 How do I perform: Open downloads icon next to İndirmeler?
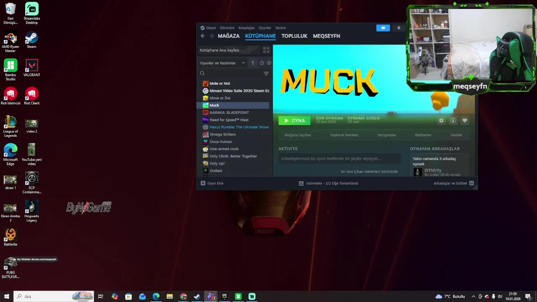(301, 183)
